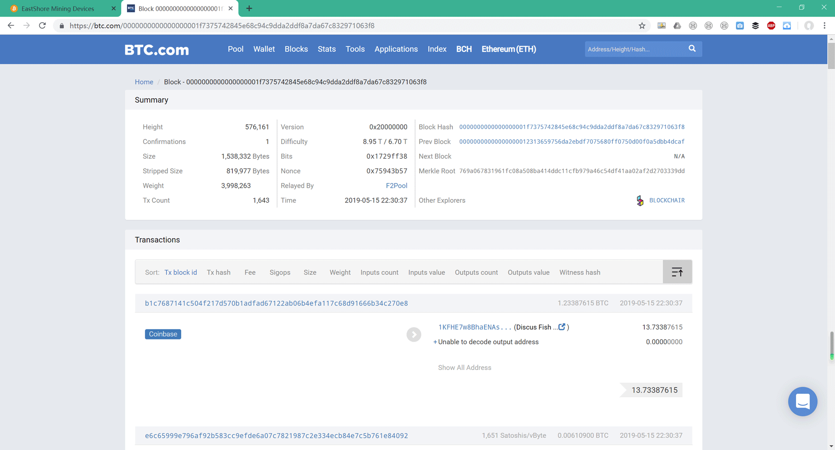
Task: Sort transactions by Size
Action: point(310,273)
